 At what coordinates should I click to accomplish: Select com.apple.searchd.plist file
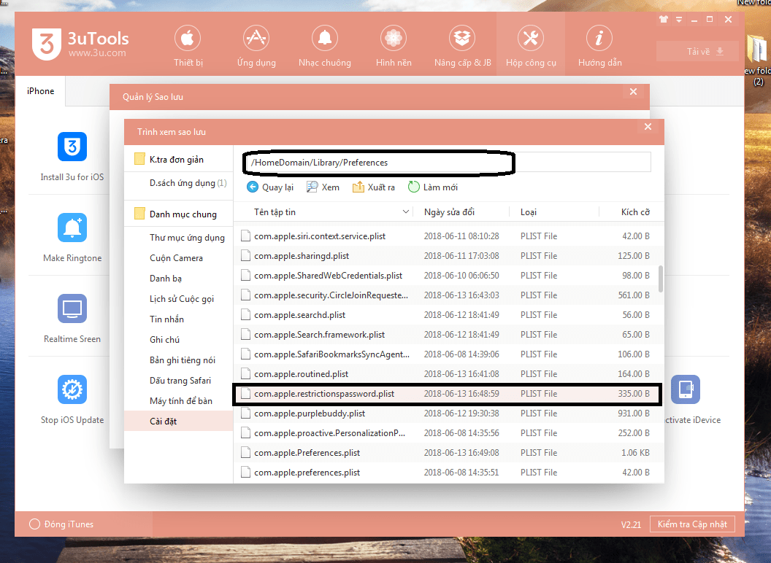pyautogui.click(x=446, y=315)
